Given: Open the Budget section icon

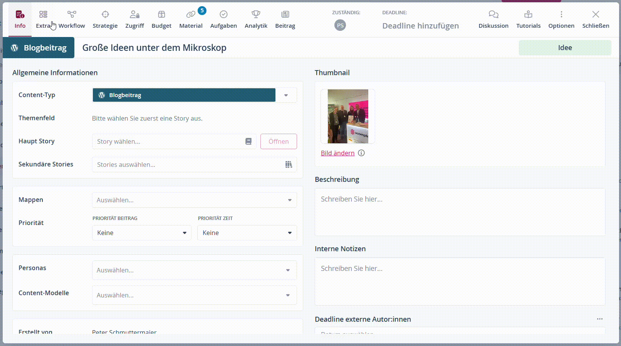Looking at the screenshot, I should (161, 15).
